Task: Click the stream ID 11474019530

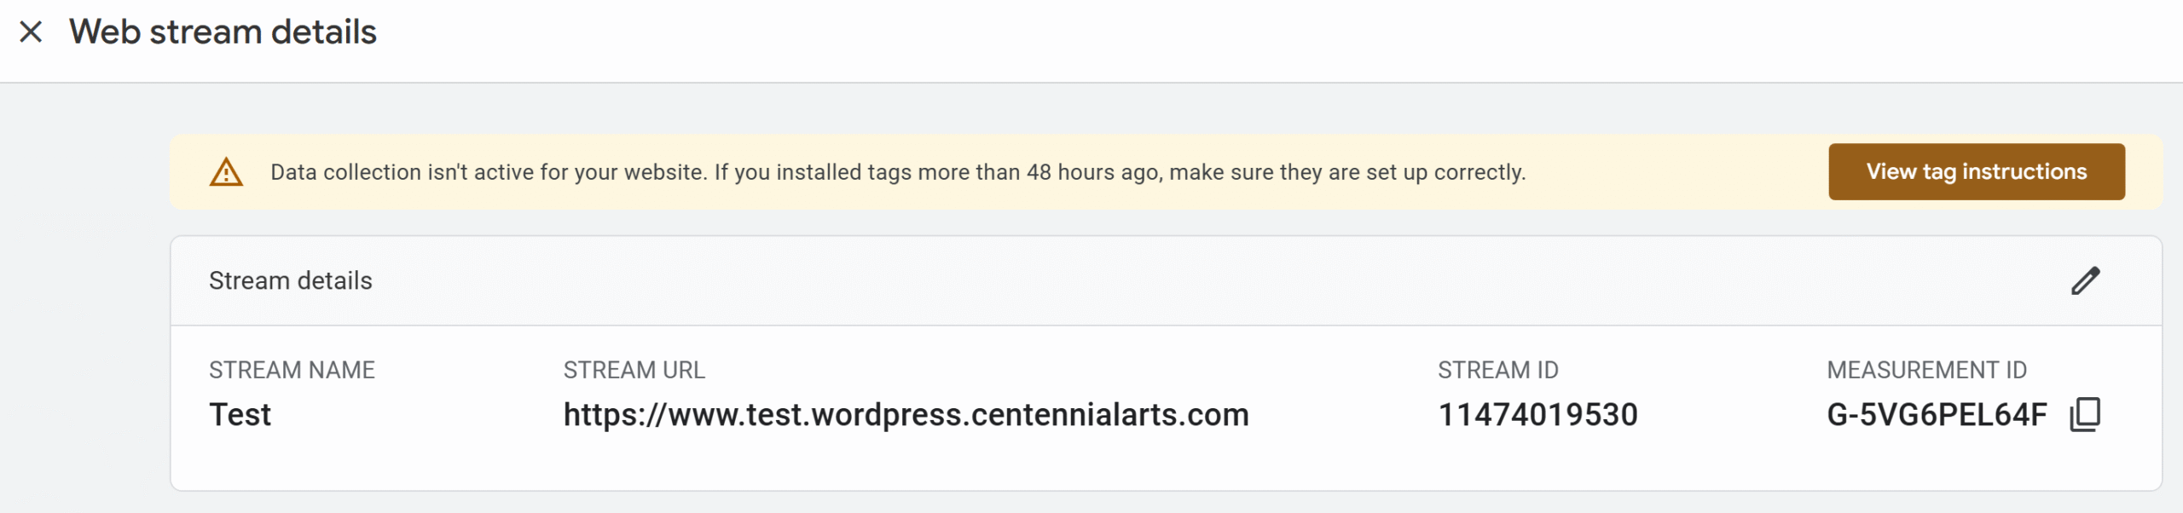Action: [1537, 415]
